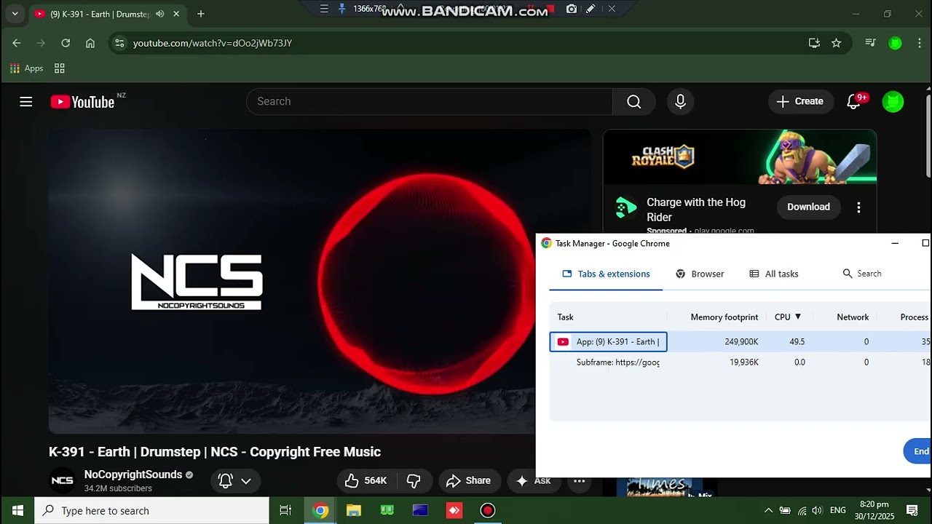932x524 pixels.
Task: Click Windows taskbar search box
Action: pyautogui.click(x=151, y=510)
